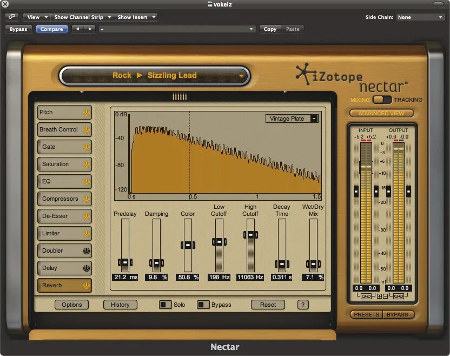
Task: Close the vokelz plugin window
Action: [5, 4]
